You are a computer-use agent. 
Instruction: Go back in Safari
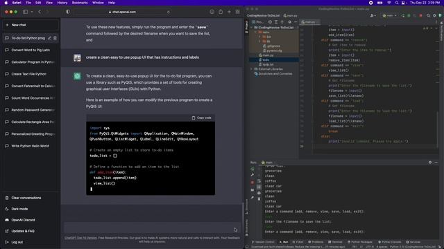click(x=40, y=12)
